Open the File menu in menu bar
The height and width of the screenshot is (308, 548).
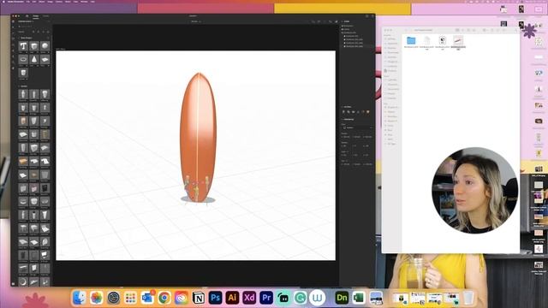tap(28, 2)
